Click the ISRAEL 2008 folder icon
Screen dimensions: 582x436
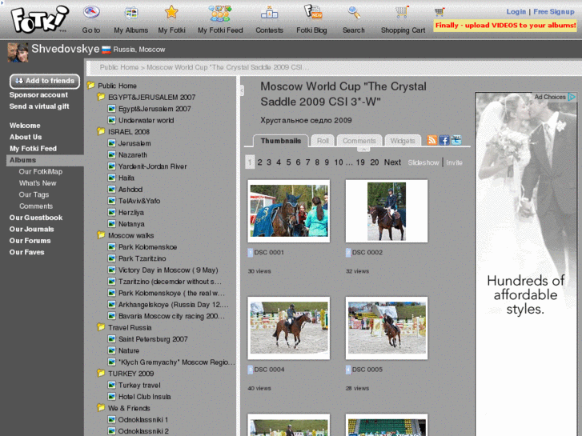(101, 131)
